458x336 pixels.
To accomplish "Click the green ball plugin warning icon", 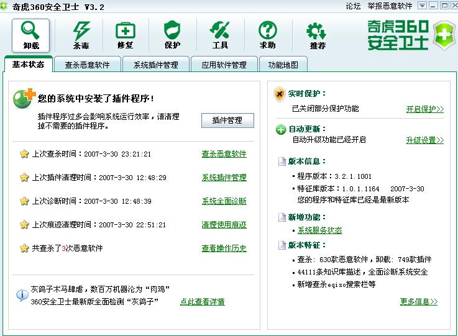I will coord(24,98).
